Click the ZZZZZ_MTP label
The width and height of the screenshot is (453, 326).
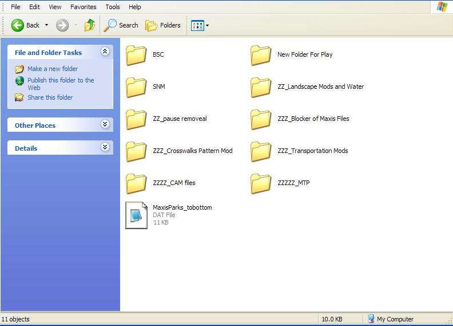point(293,183)
